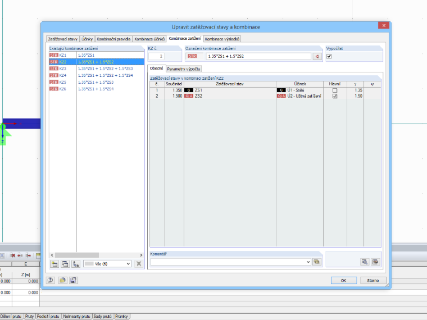
Task: Click the 1.500 coefficient cell
Action: pyautogui.click(x=174, y=96)
